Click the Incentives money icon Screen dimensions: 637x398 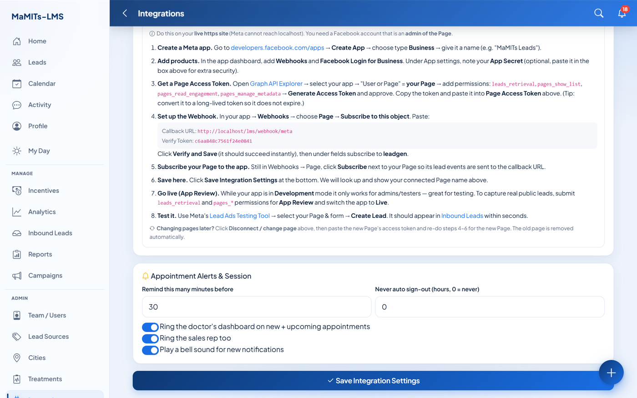17,191
